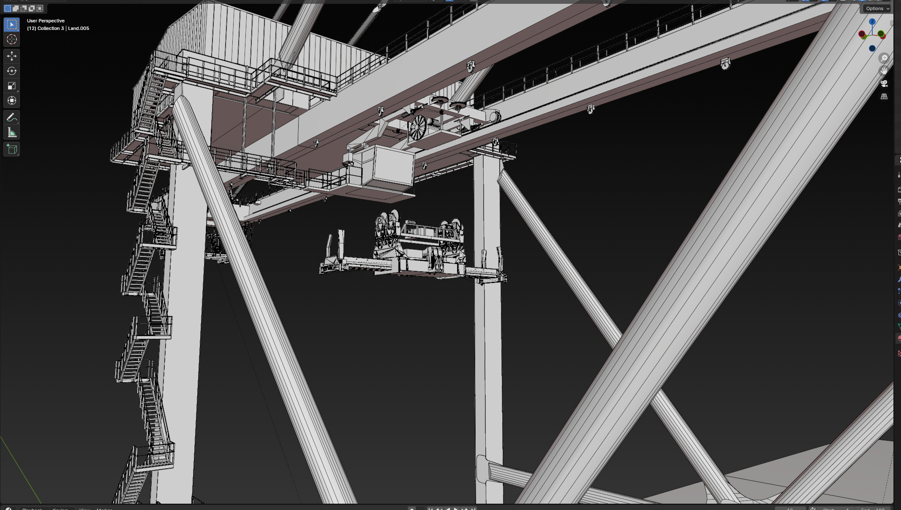Open the timeline View menu

84,508
